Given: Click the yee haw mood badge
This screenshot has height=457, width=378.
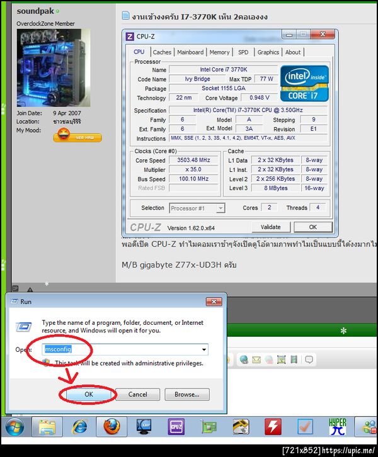Looking at the screenshot, I should coord(77,136).
